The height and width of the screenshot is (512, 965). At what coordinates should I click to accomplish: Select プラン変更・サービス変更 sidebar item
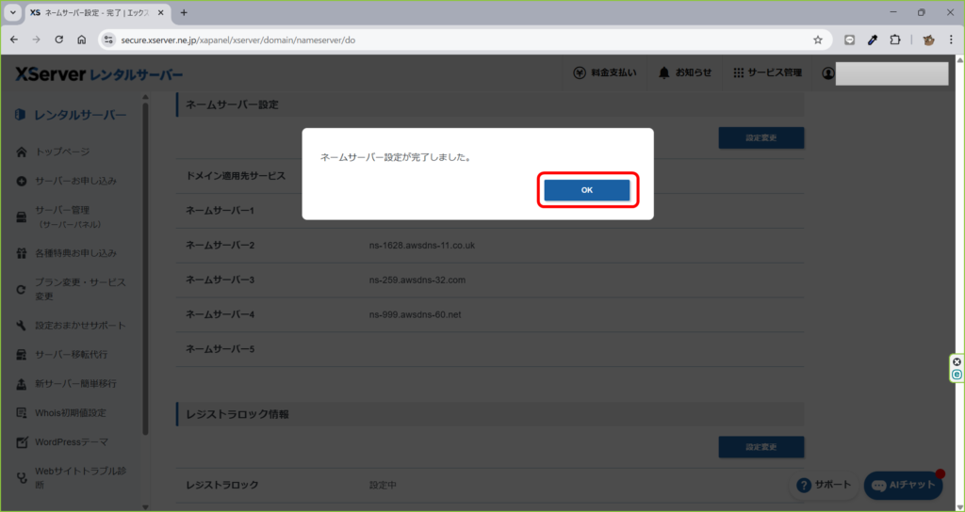[79, 289]
